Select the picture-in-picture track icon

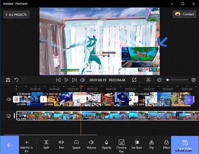9,116
